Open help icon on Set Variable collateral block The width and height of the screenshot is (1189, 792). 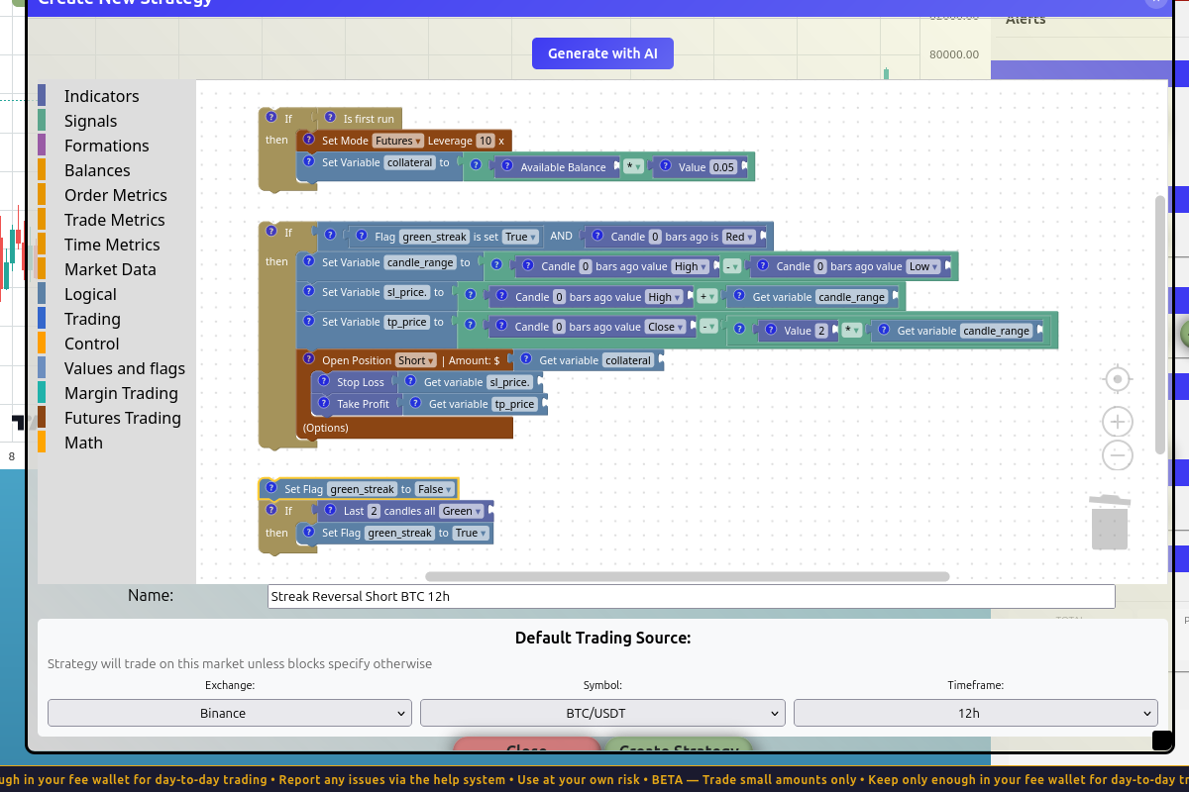point(309,162)
